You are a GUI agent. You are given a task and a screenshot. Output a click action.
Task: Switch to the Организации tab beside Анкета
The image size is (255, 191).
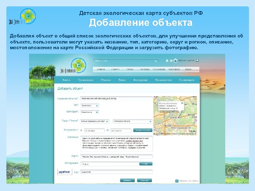click(x=86, y=80)
